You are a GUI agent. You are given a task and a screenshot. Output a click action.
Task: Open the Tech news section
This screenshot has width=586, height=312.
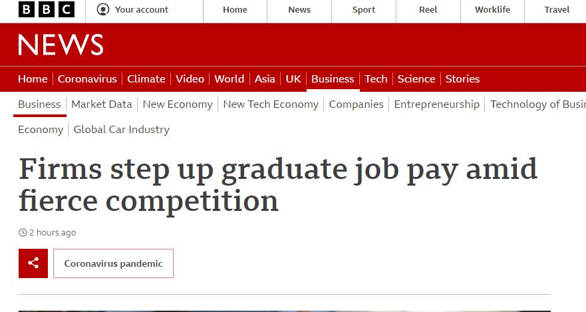376,78
